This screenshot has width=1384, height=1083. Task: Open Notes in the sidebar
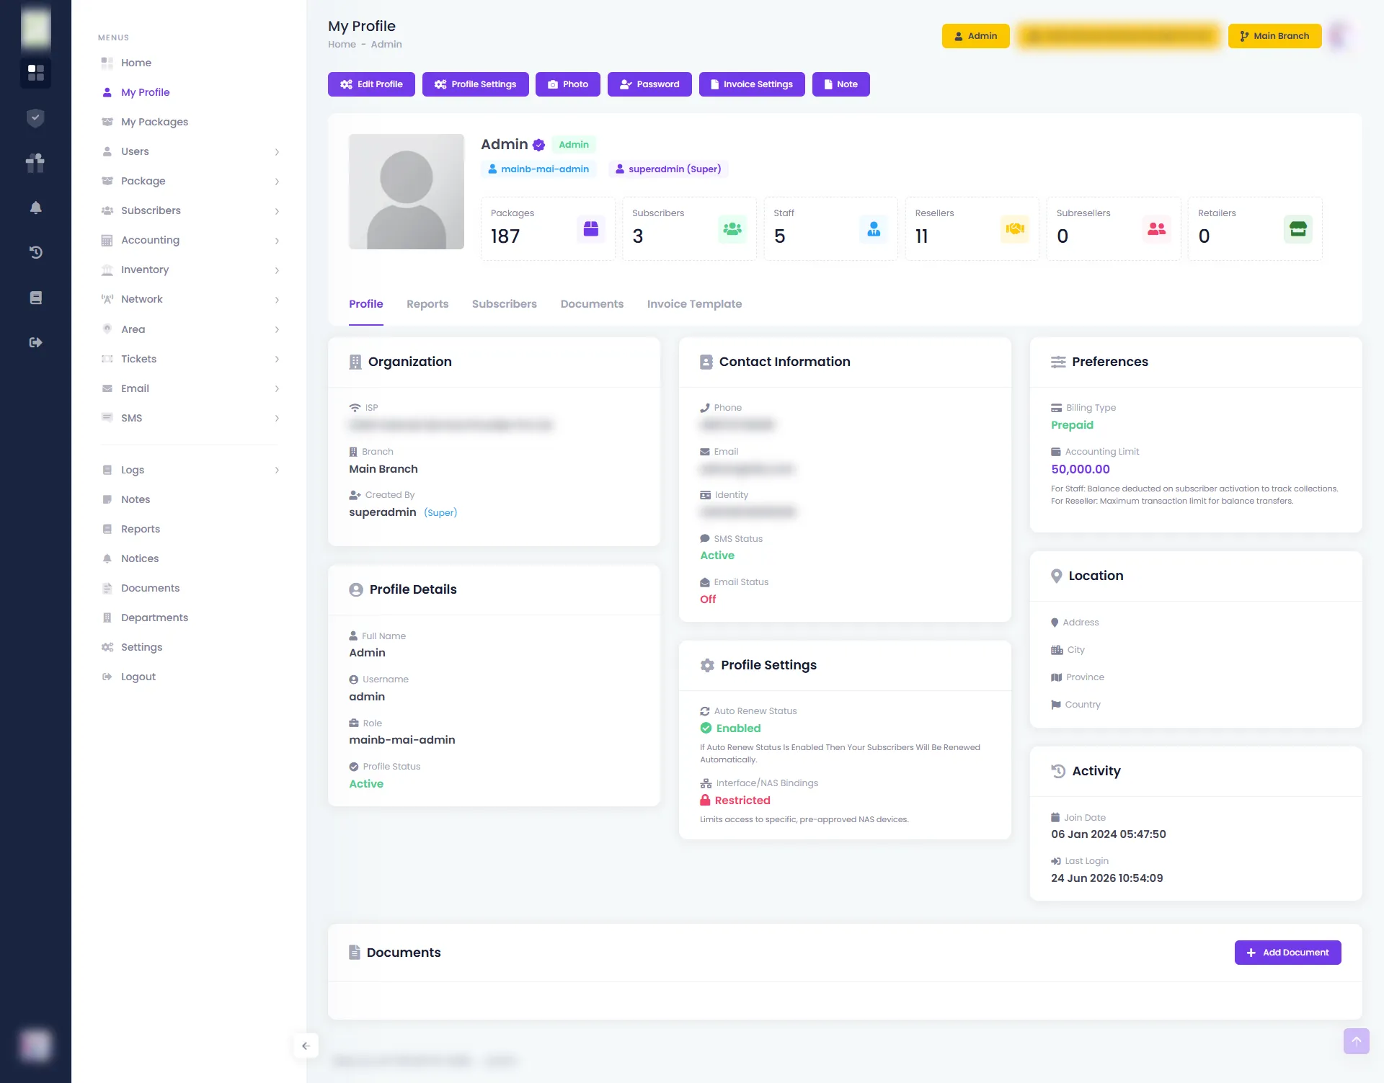136,499
